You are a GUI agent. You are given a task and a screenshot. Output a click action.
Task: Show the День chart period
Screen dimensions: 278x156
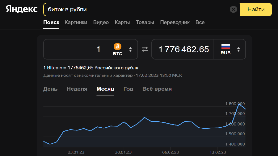[x=50, y=89]
